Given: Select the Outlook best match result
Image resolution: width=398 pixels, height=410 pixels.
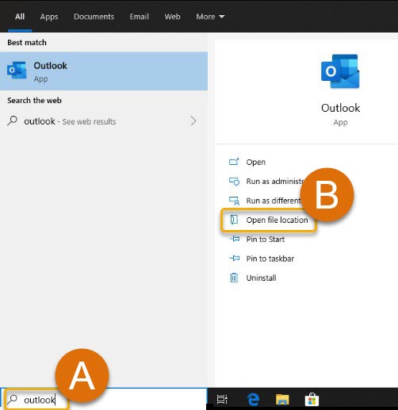Looking at the screenshot, I should click(104, 71).
